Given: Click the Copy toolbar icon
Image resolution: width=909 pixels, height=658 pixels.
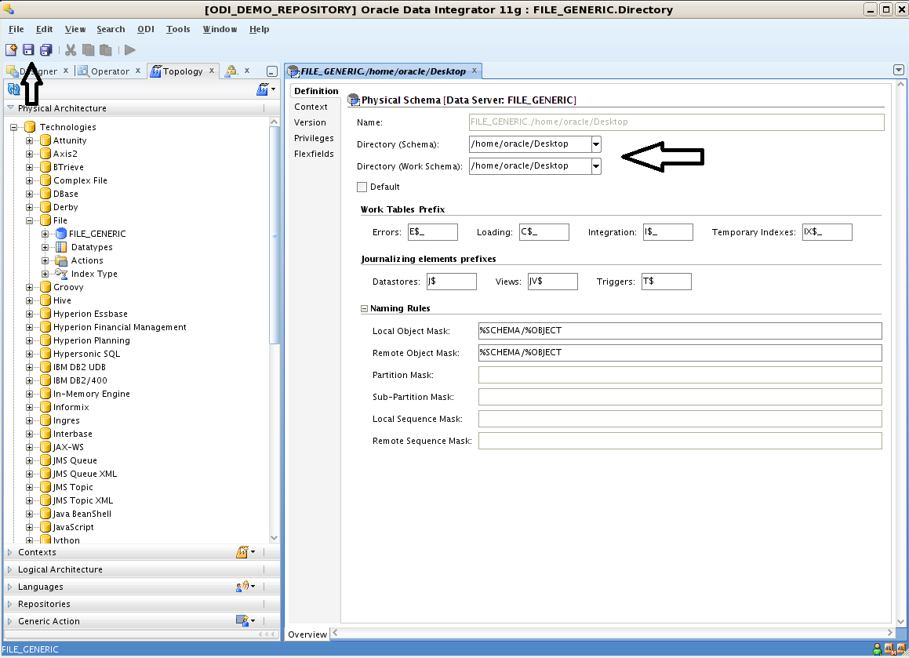Looking at the screenshot, I should coord(88,50).
